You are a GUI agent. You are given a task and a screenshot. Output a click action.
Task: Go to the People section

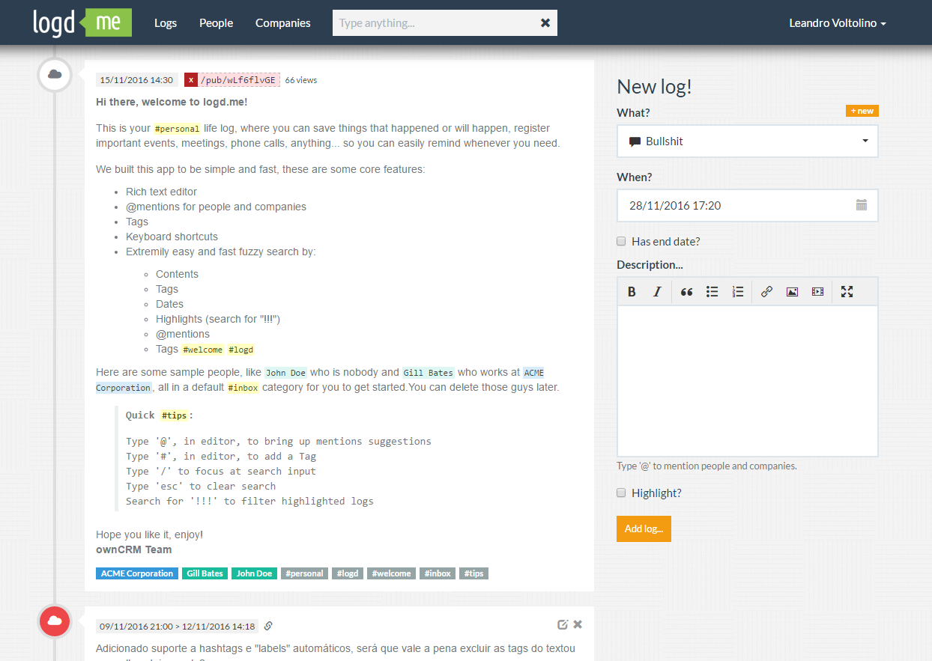pos(217,23)
